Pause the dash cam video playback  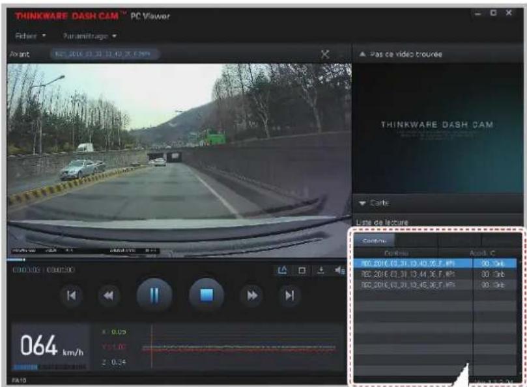[154, 295]
